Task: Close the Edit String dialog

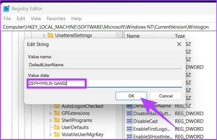Action: 179,44
